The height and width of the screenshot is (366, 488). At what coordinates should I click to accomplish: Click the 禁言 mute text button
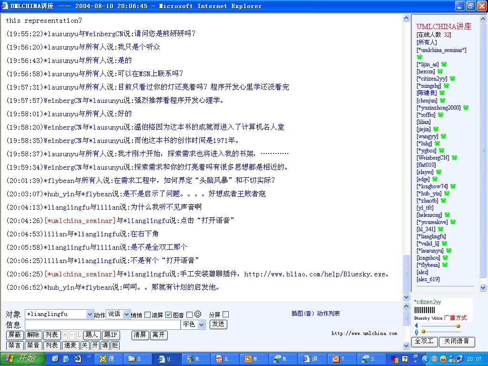(x=15, y=345)
